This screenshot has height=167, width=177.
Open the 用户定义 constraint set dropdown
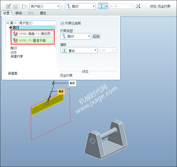45,6
